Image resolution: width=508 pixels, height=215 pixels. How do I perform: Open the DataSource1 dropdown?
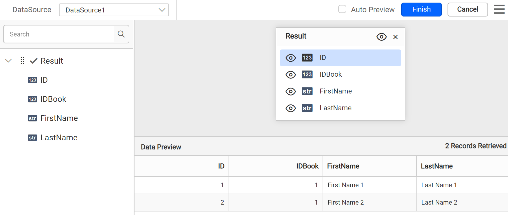(114, 10)
